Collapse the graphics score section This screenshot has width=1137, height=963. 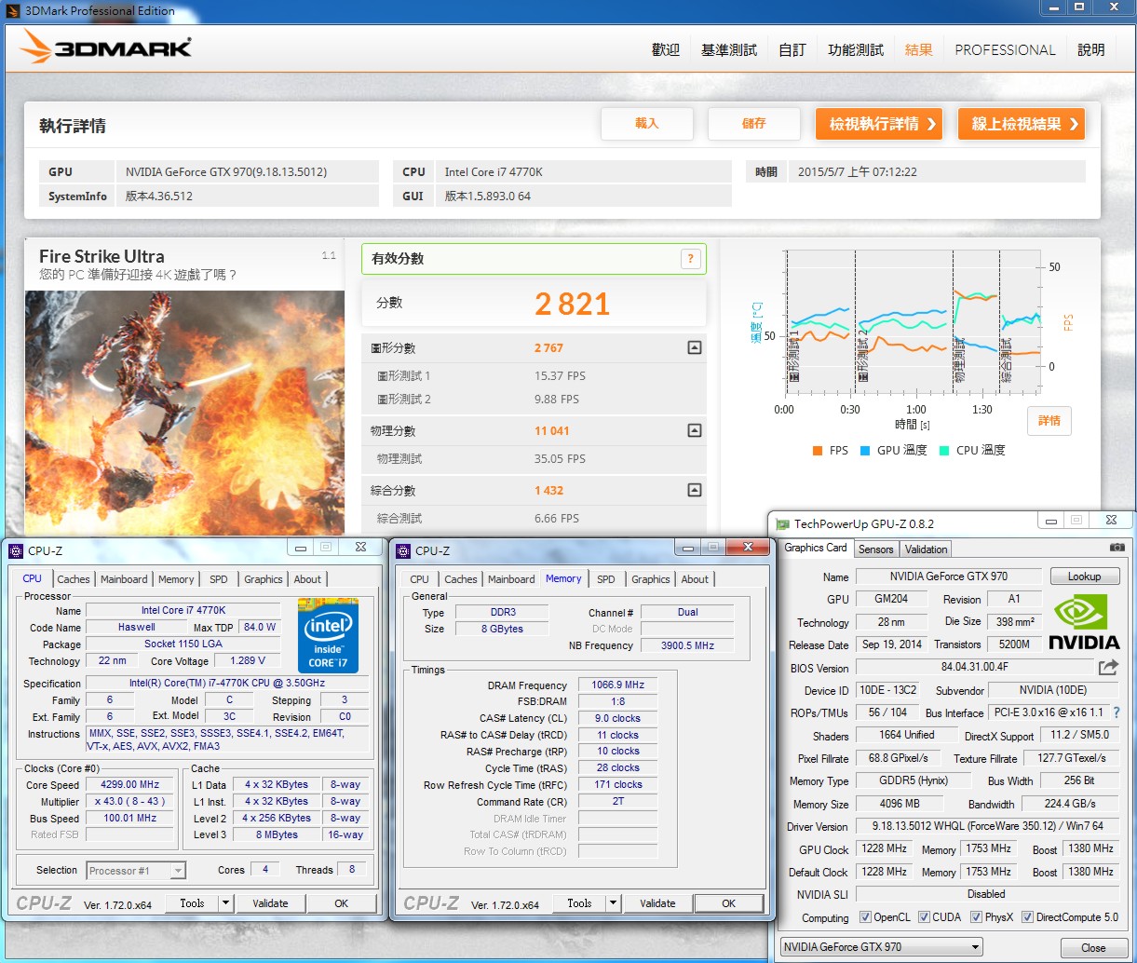[x=694, y=347]
